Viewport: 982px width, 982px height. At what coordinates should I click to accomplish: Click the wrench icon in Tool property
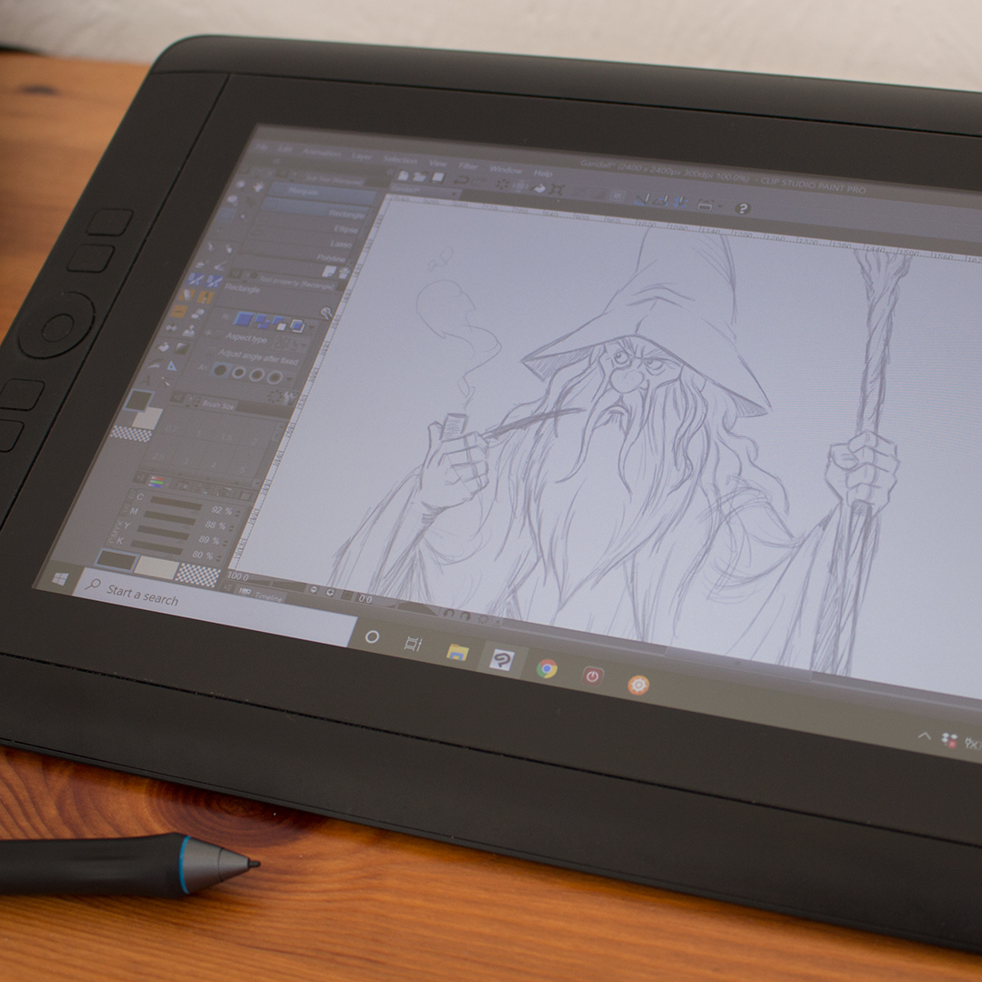pos(326,312)
